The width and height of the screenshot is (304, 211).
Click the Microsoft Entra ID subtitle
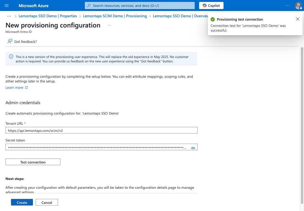(x=19, y=32)
